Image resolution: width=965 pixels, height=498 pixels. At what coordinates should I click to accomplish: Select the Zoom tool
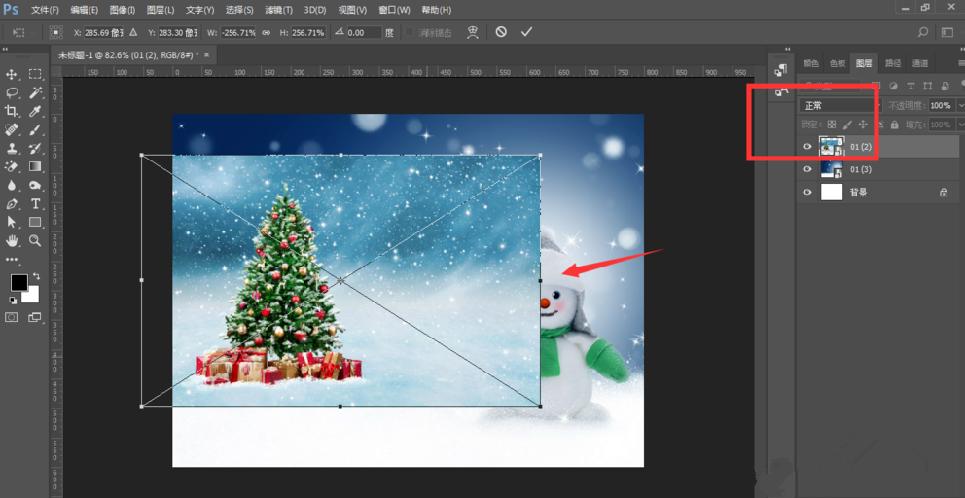tap(35, 240)
